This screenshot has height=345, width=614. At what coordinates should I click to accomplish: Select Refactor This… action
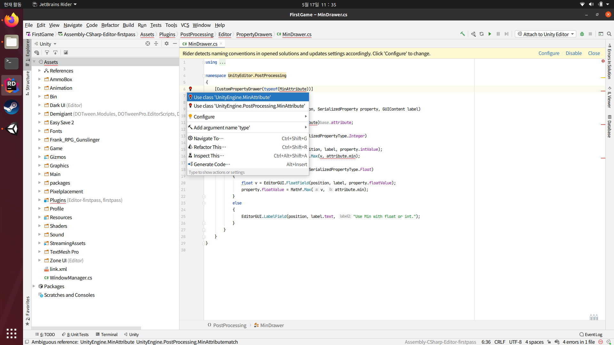click(248, 147)
